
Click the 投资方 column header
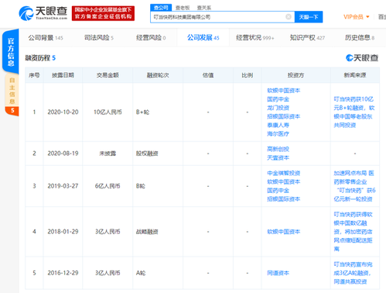[x=295, y=75]
